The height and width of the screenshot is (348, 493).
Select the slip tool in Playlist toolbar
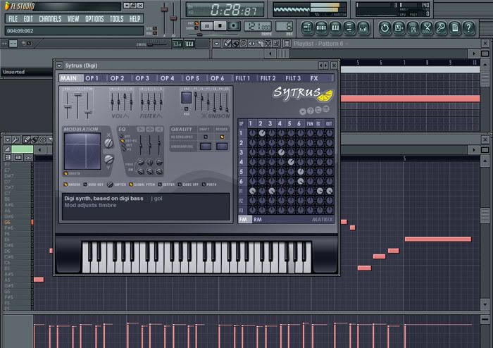(x=251, y=44)
